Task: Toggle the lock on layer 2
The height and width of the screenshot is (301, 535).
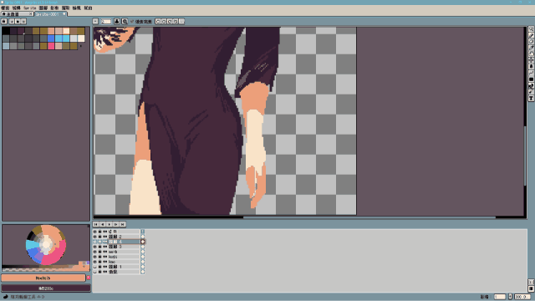Action: (100, 237)
